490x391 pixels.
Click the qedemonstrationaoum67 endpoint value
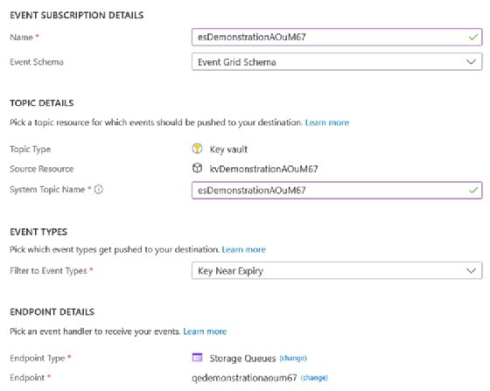pyautogui.click(x=244, y=378)
